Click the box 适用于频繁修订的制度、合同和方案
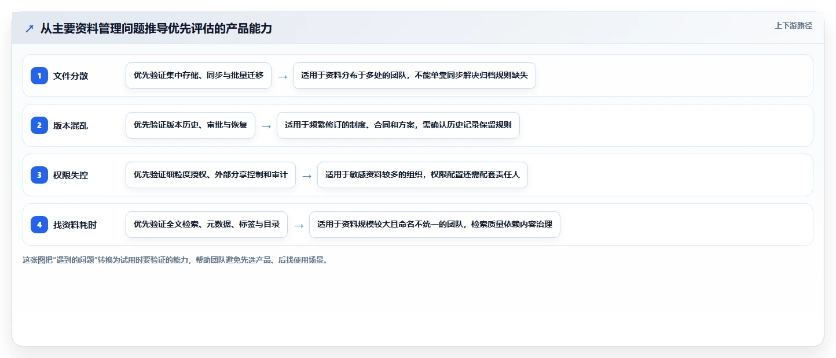836x358 pixels. [x=398, y=125]
